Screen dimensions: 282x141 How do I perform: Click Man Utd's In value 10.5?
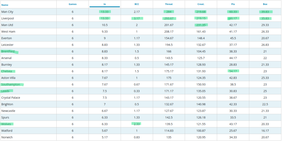105,25
